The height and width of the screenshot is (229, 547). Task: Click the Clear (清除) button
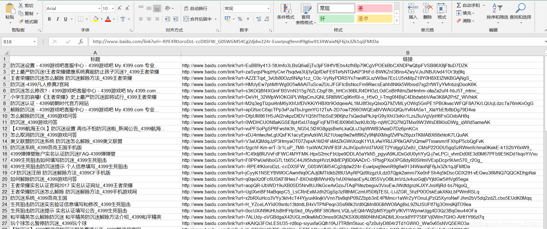coord(465,21)
